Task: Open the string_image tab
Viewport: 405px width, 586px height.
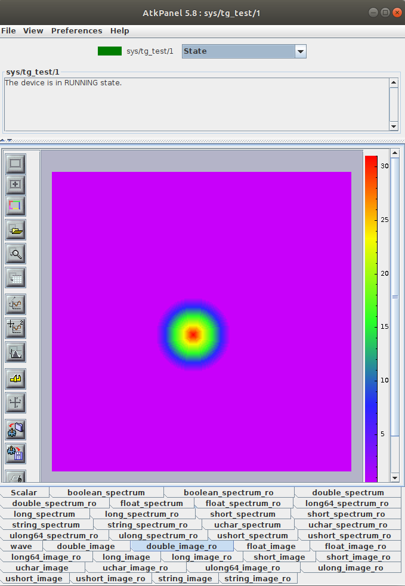Action: click(x=186, y=579)
